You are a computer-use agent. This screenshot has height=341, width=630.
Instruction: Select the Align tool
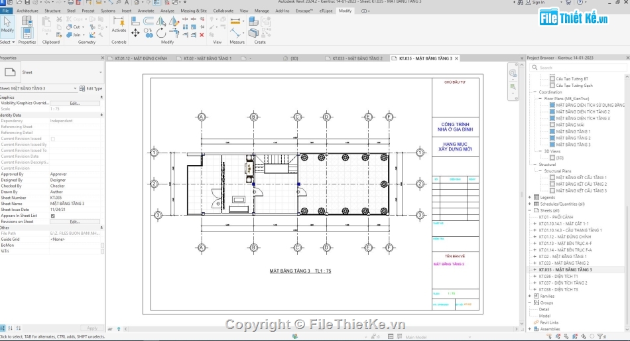135,21
